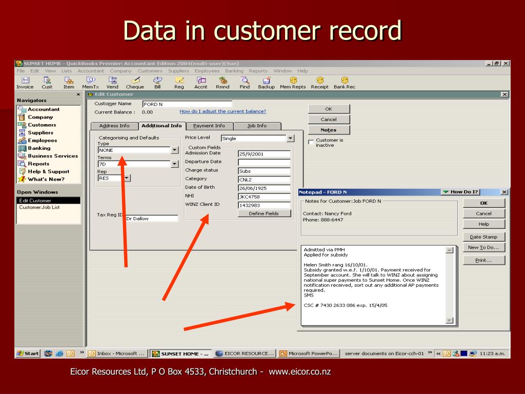Click the Departure Date field
Screen dimensions: 525x394
264,163
